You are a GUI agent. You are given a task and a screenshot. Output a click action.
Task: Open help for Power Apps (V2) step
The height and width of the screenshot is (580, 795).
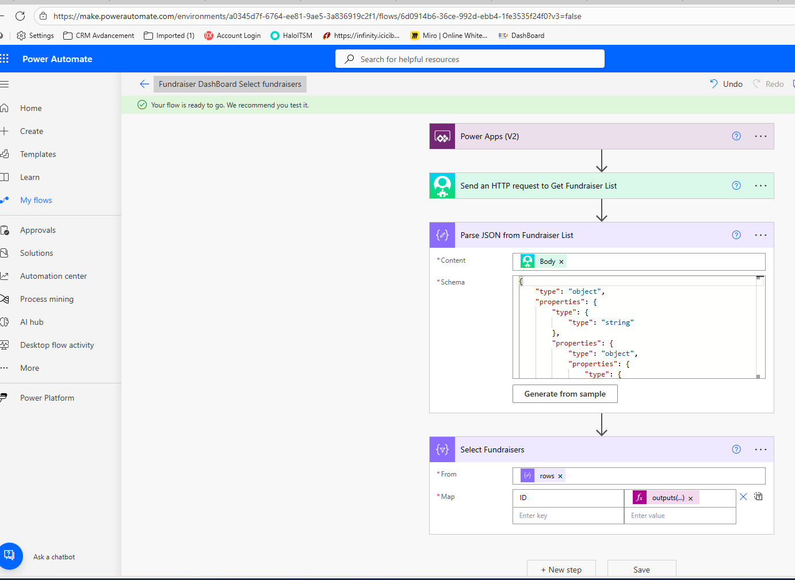pyautogui.click(x=736, y=136)
